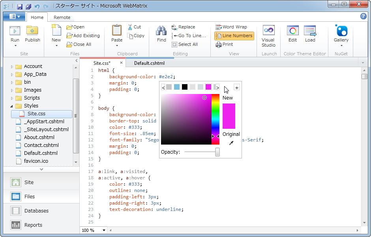The width and height of the screenshot is (371, 237).
Task: Select the magenta swatch in the palette
Action: (208, 87)
